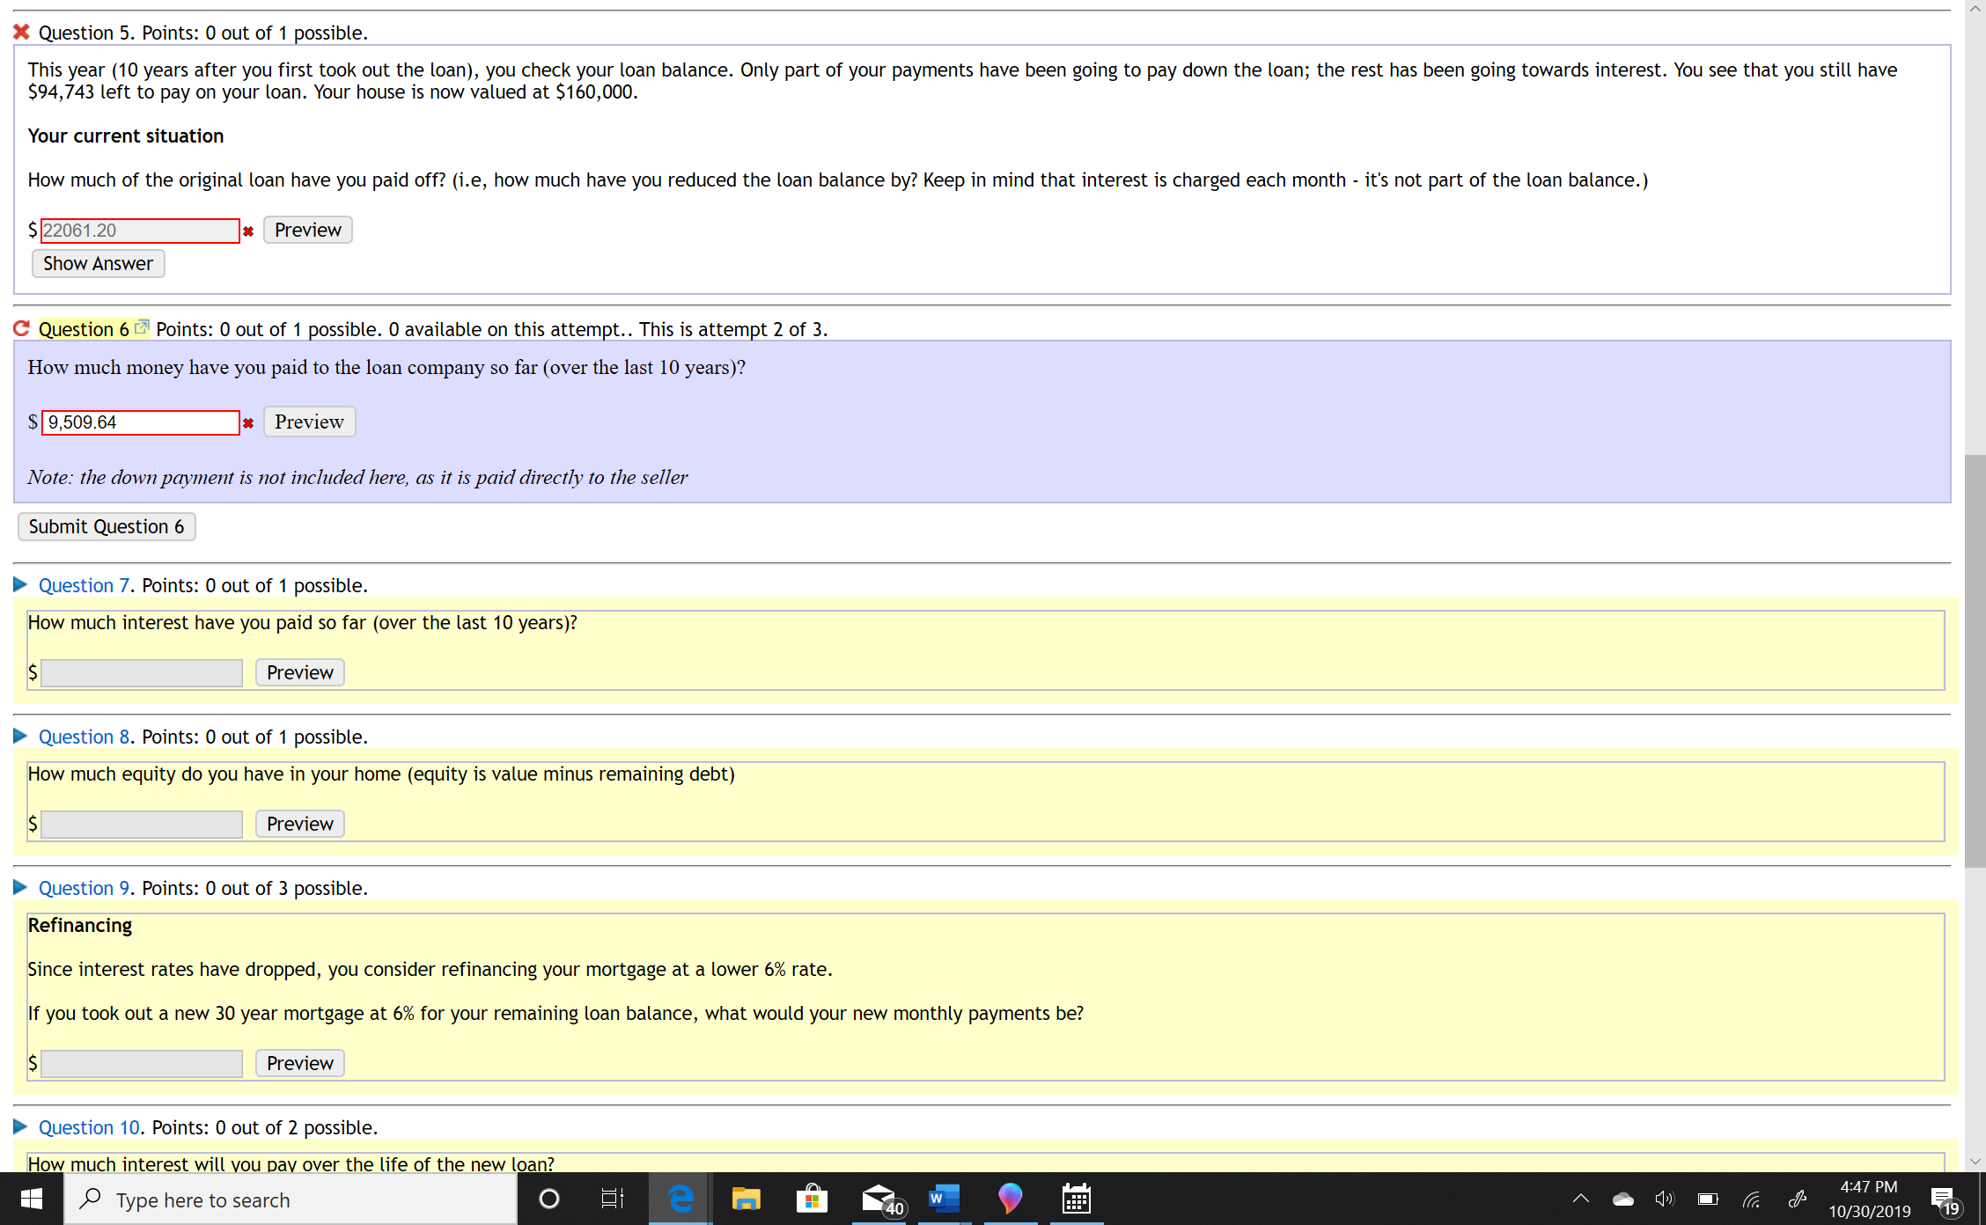
Task: Open Question 6 pop-out icon
Action: [x=141, y=327]
